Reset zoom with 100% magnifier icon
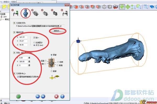This screenshot has height=104, width=157. [x=146, y=7]
